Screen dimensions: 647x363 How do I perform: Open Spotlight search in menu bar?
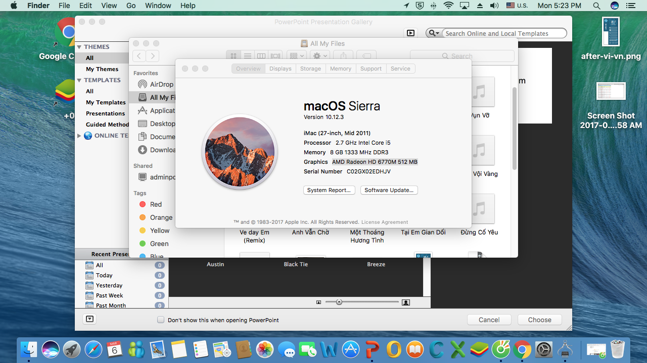596,6
